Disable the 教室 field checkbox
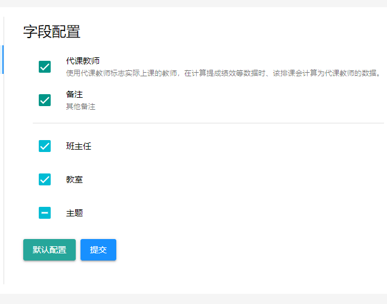Screen dimensions: 387x304 click(45, 179)
